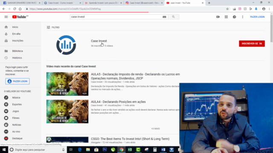
Task: Open the YouTube apps grid icon
Action: click(x=226, y=17)
